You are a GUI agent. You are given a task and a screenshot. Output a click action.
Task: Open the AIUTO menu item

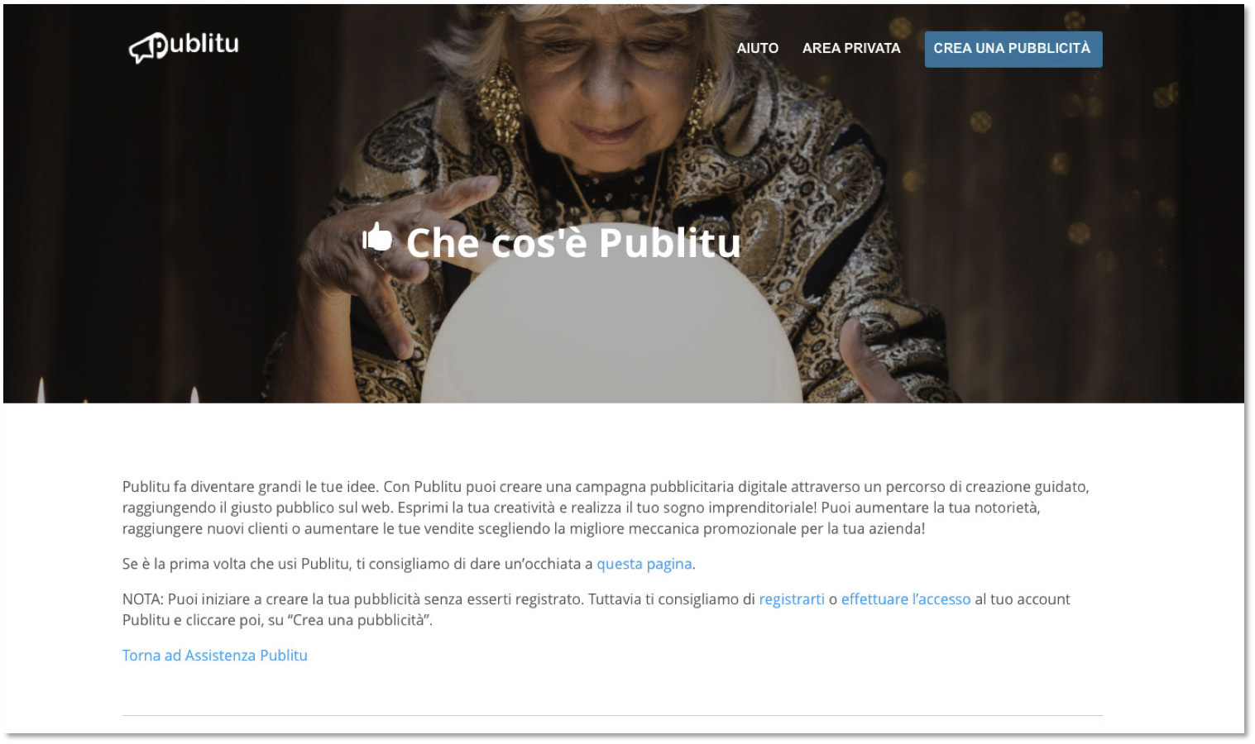[757, 48]
